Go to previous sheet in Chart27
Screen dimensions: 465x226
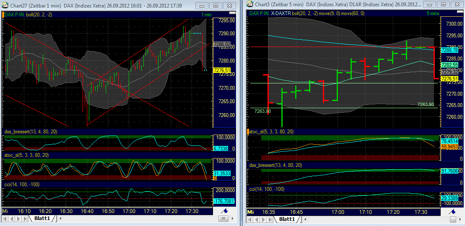pyautogui.click(x=12, y=219)
